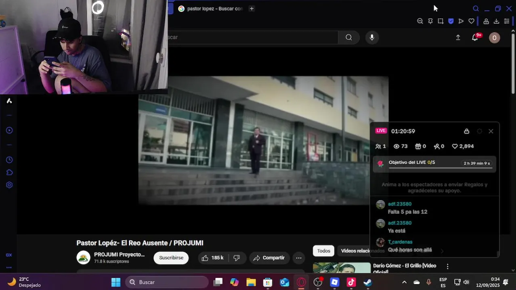This screenshot has height=290, width=516.
Task: Open the browser profile account icon
Action: pyautogui.click(x=486, y=21)
